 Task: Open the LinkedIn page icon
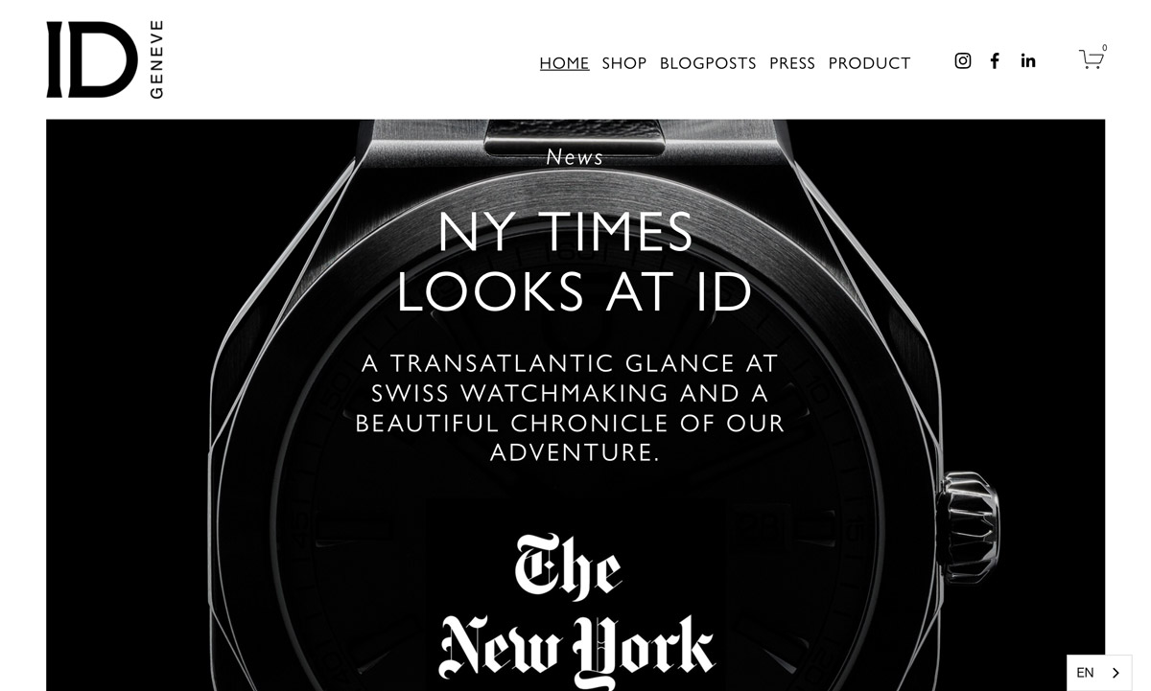click(1028, 60)
